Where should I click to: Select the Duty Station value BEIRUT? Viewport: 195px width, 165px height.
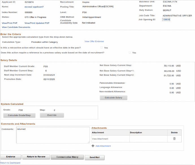(x=167, y=10)
